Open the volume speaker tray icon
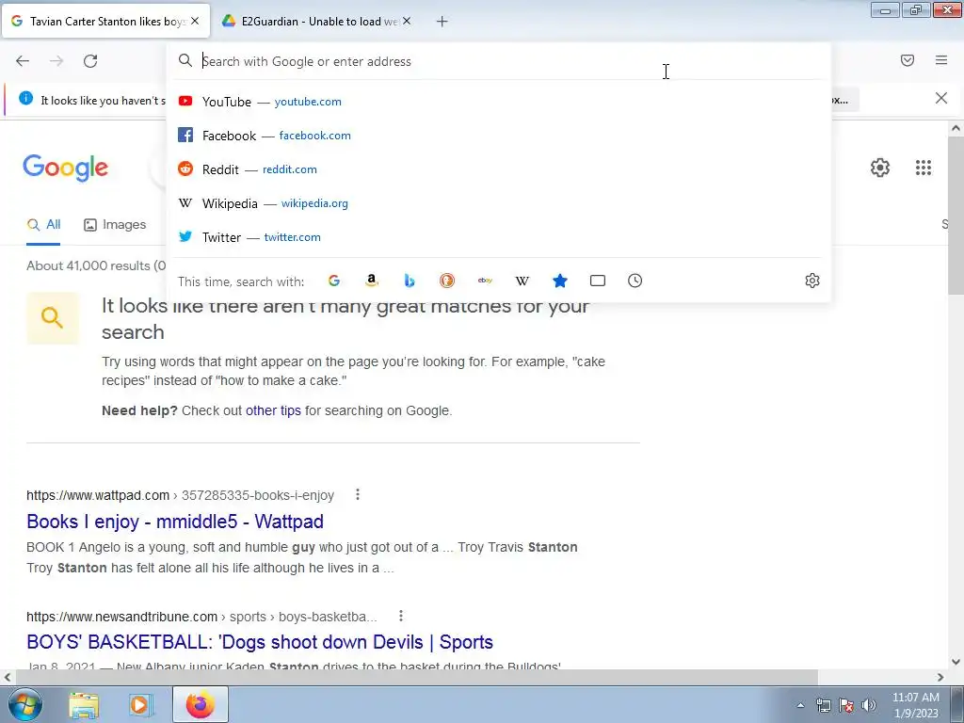The image size is (964, 723). tap(869, 705)
